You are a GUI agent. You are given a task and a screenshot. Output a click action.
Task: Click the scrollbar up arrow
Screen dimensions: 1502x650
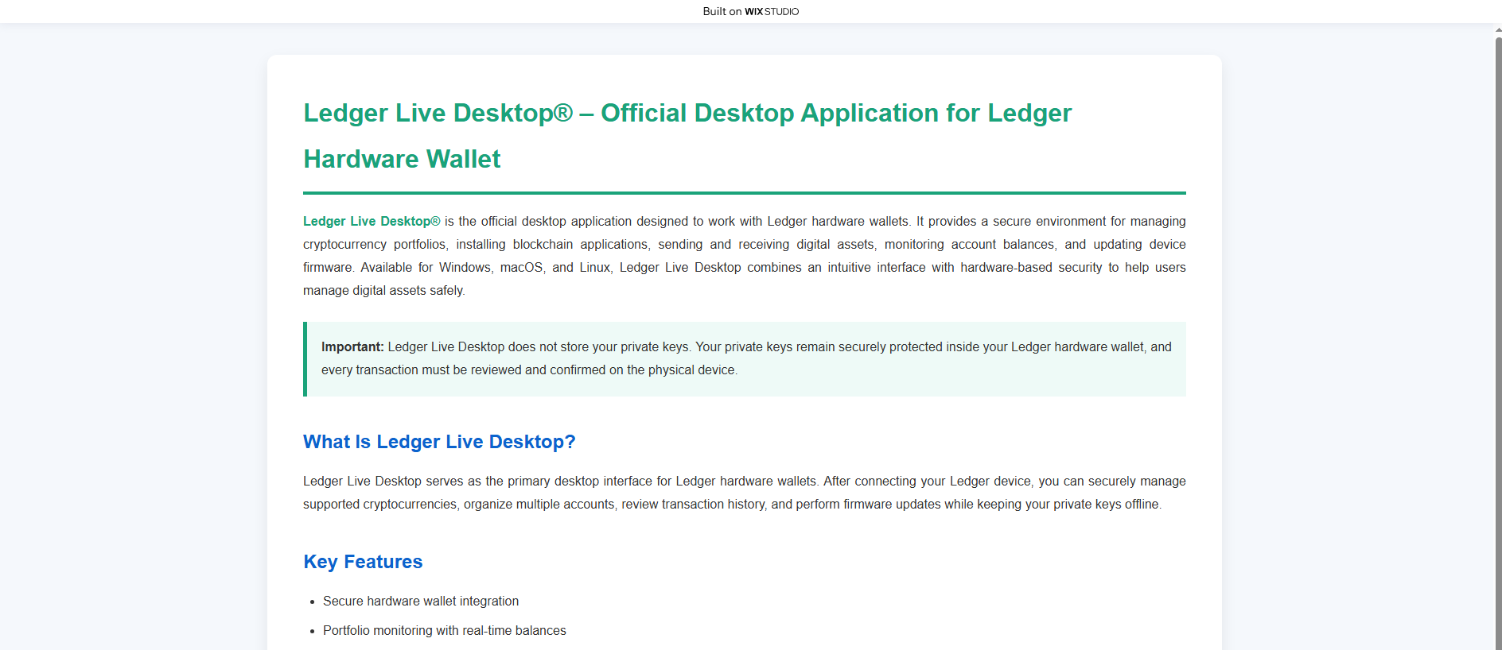pyautogui.click(x=1498, y=30)
